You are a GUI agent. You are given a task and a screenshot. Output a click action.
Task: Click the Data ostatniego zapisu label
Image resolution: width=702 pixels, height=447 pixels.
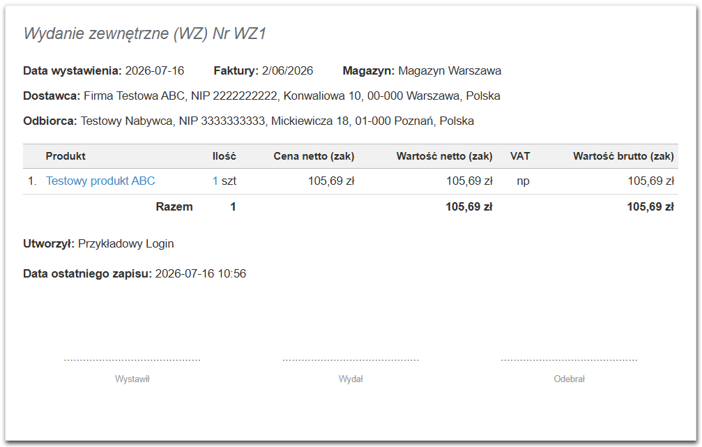click(x=87, y=273)
